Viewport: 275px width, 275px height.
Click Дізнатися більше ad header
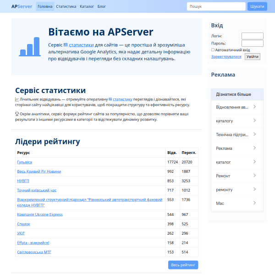[x=237, y=94]
